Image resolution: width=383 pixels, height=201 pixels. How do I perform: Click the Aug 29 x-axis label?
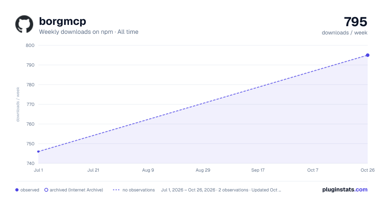point(203,170)
